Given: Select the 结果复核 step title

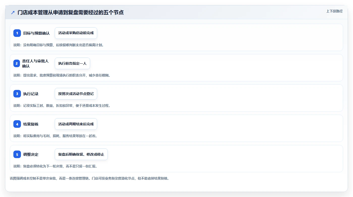Looking at the screenshot, I should [31, 124].
